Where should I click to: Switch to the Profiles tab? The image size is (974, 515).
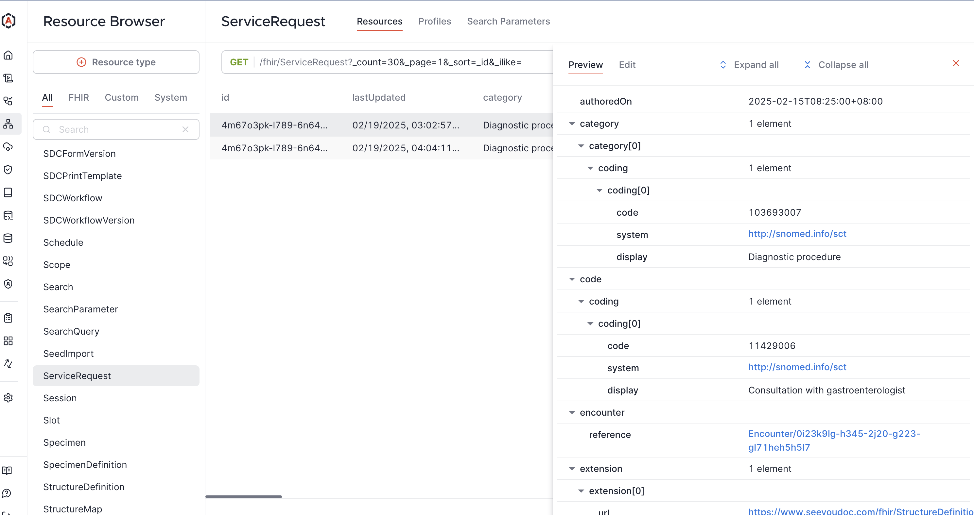[x=434, y=22]
